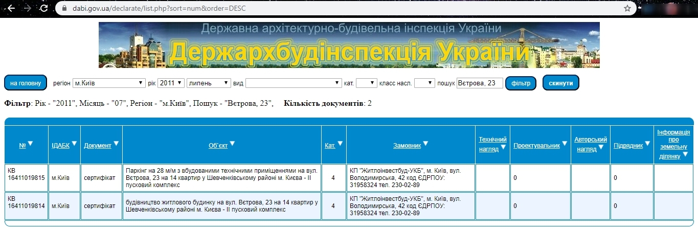Click the Замовник cell in the 16411019815 row
This screenshot has width=698, height=230.
tap(411, 177)
